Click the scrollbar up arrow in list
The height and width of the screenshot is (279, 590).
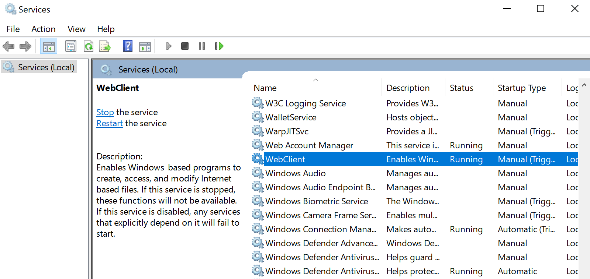(x=584, y=85)
